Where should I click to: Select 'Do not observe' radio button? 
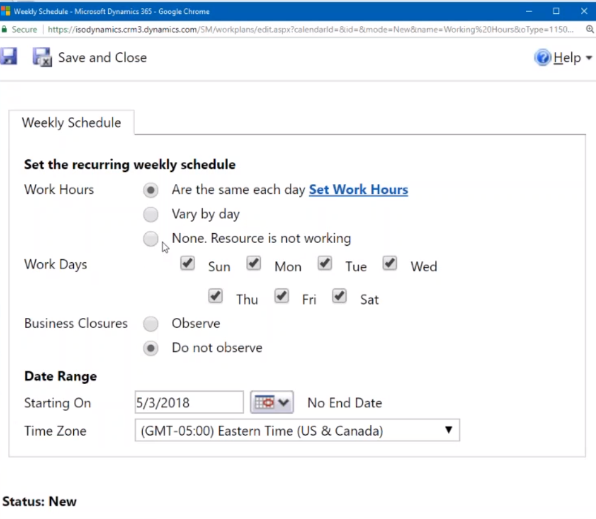(151, 348)
